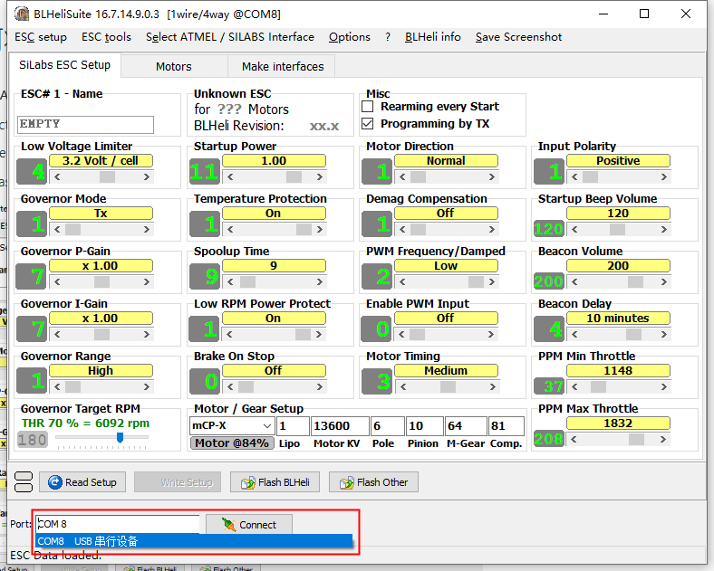Image resolution: width=714 pixels, height=571 pixels.
Task: Increase Low Voltage Limiter with right arrow
Action: [x=147, y=176]
